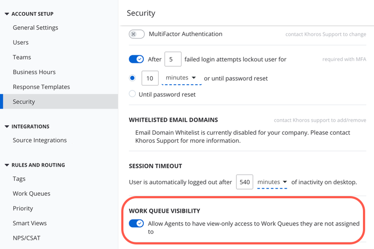
Task: Click 'contact Khoros Support to change' note
Action: point(326,34)
